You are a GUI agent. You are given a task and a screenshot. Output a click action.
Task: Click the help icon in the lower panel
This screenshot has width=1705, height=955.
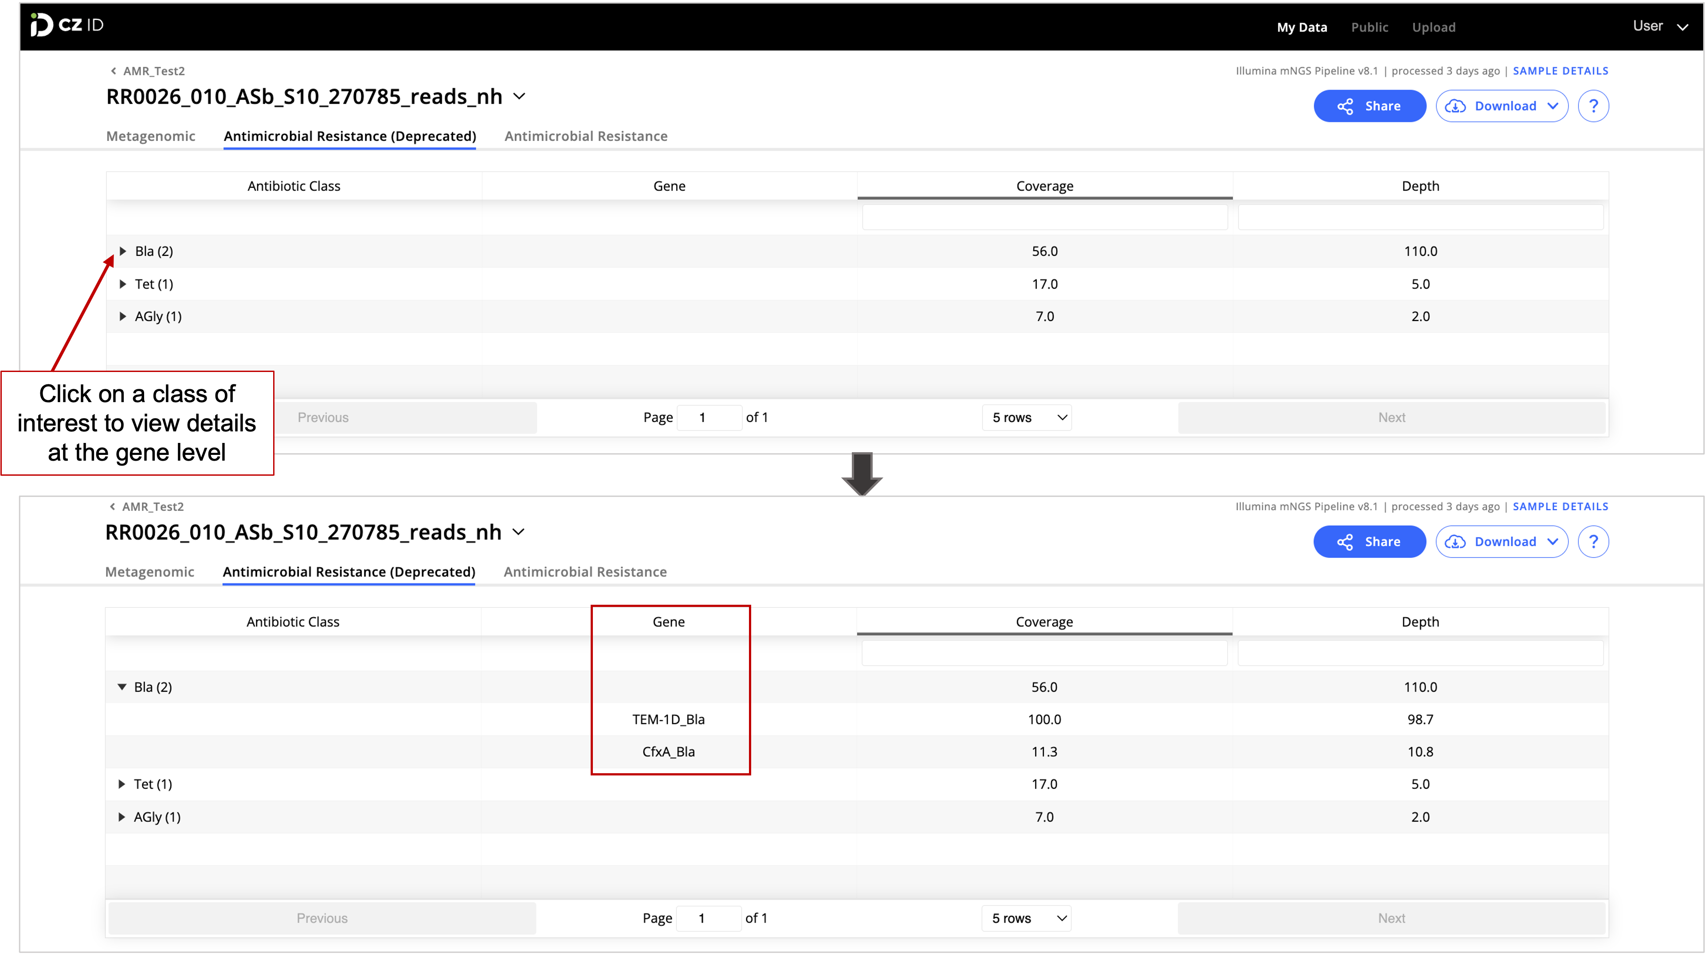[x=1594, y=541]
